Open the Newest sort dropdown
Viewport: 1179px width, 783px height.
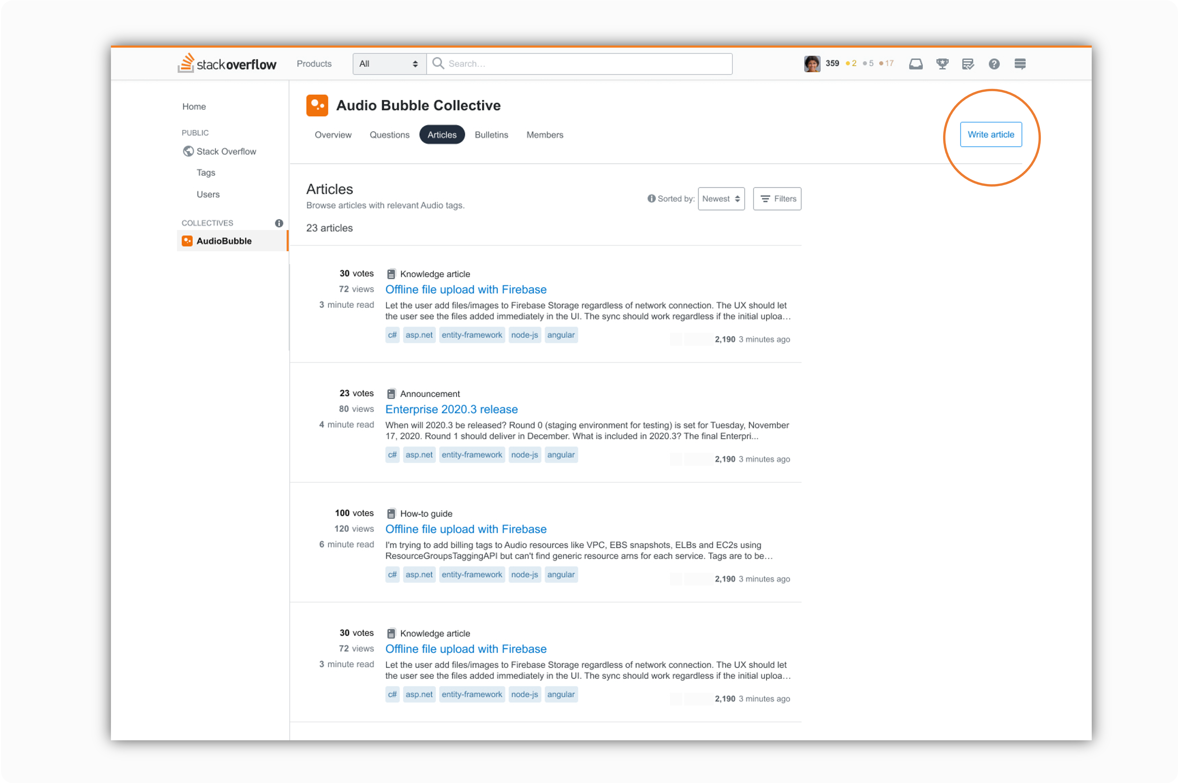pos(721,199)
